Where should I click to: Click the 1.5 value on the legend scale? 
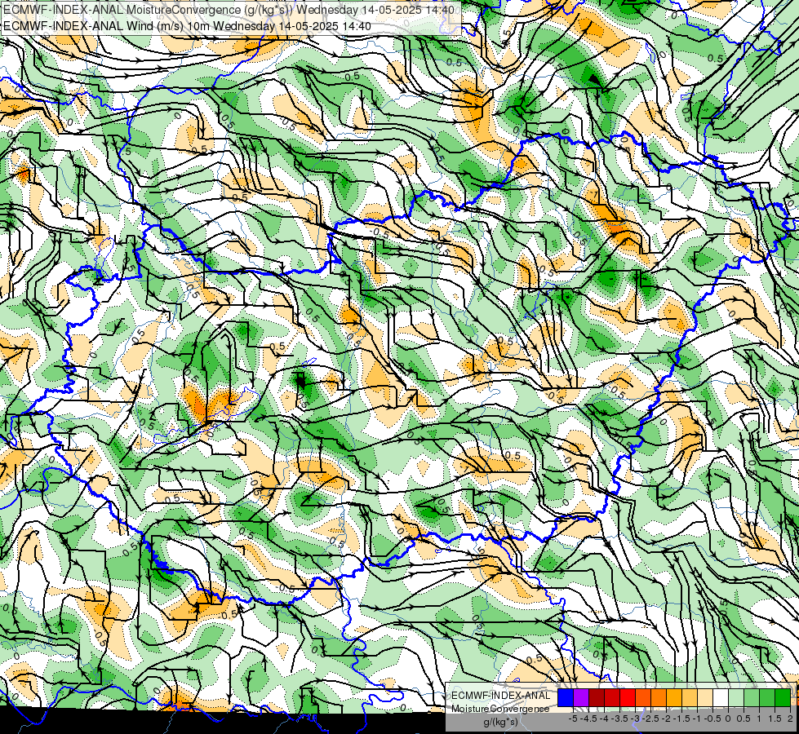click(775, 719)
